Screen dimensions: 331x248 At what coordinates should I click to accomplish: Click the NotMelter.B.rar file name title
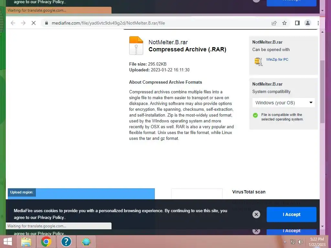click(x=168, y=42)
